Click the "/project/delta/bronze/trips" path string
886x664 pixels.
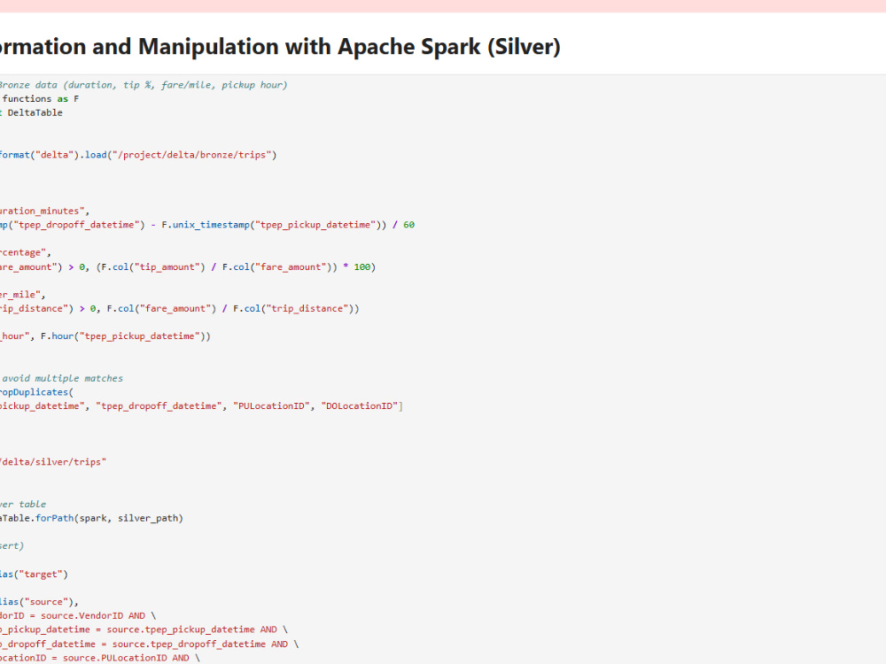tap(192, 155)
